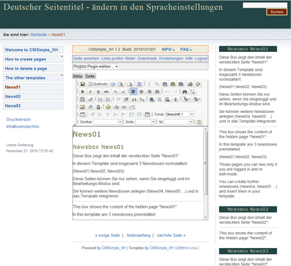Select align left button
The image size is (291, 266).
point(133,91)
